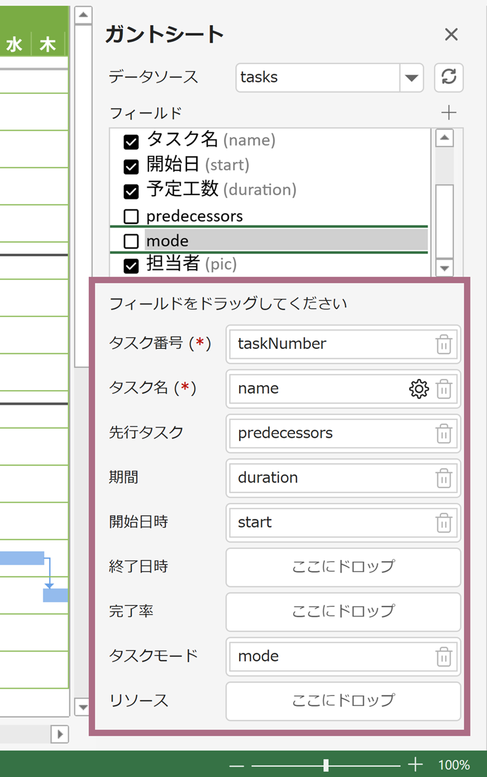Viewport: 487px width, 777px height.
Task: Click the upper blue Gantt task bar
Action: point(22,558)
